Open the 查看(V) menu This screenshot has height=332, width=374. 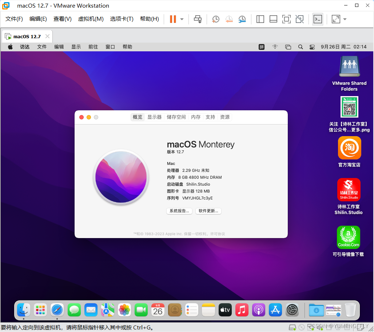tap(63, 19)
